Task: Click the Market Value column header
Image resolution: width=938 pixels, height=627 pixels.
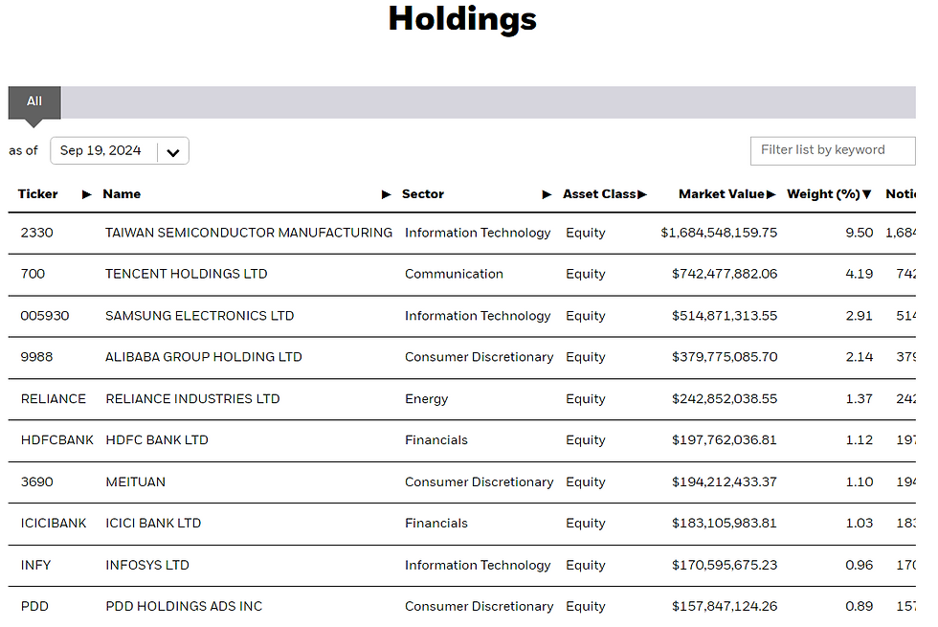Action: [722, 194]
